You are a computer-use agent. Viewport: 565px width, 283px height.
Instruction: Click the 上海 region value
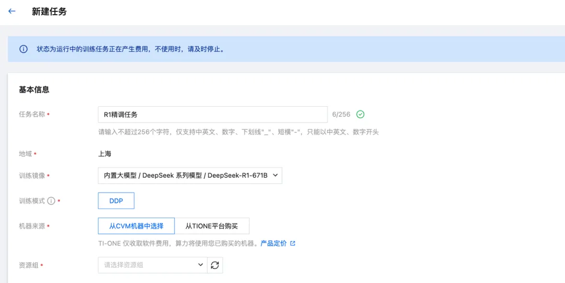click(x=105, y=154)
